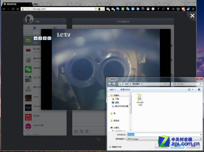This screenshot has width=204, height=152.
Task: Click the back arrow in the save dialog
Action: pyautogui.click(x=109, y=84)
